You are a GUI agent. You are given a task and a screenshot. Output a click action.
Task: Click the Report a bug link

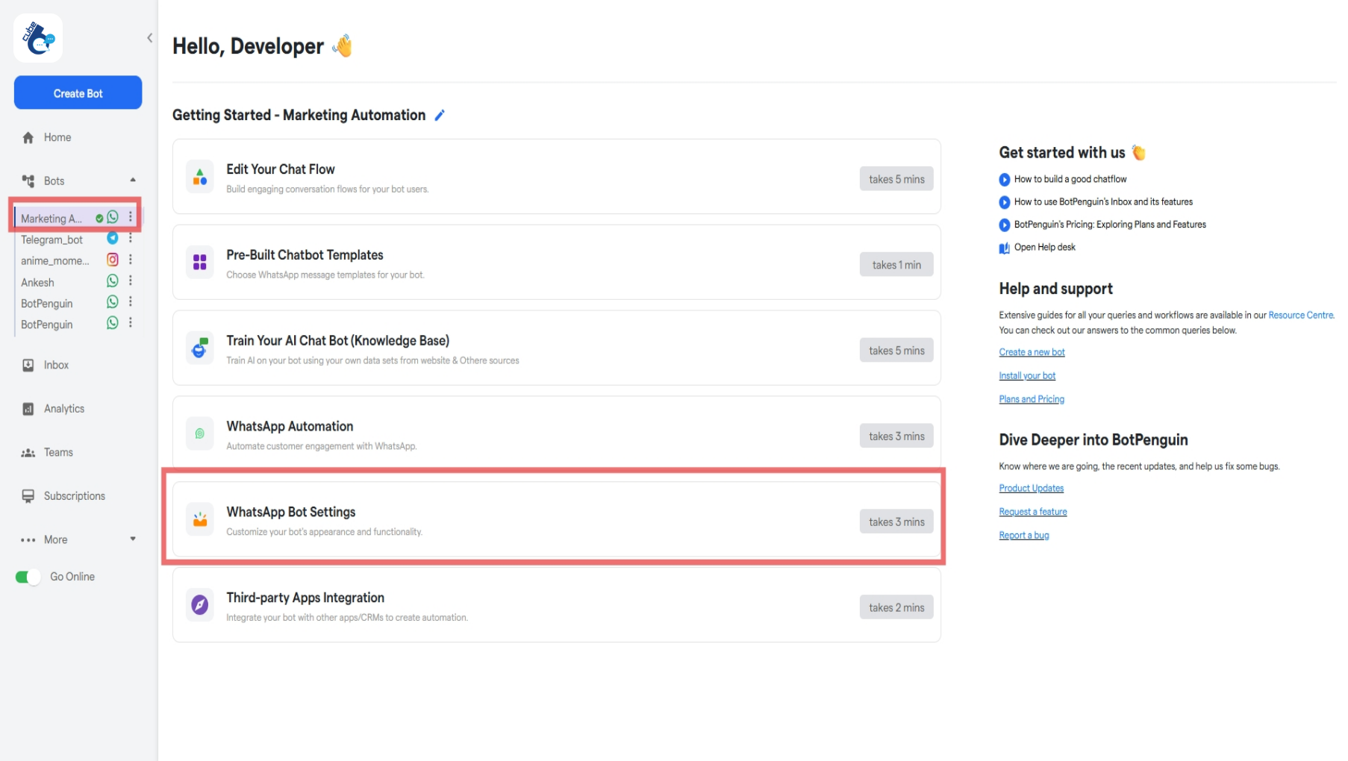tap(1024, 536)
